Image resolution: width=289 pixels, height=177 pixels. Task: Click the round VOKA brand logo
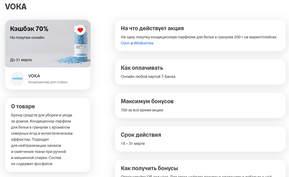pyautogui.click(x=17, y=79)
